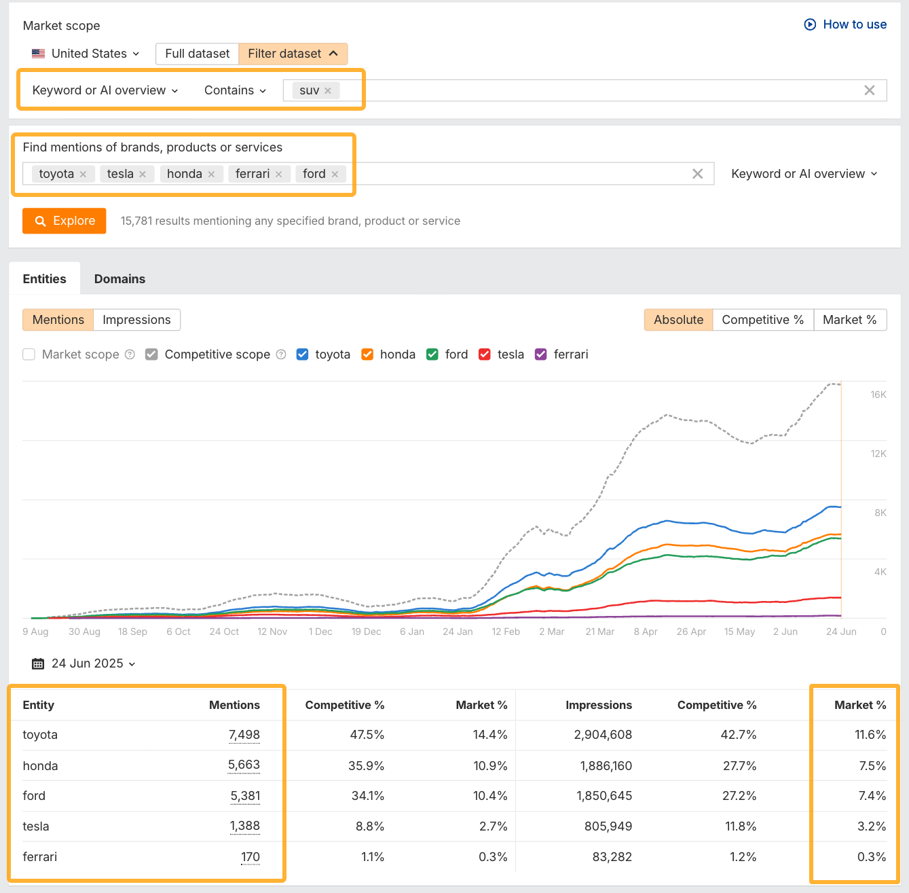Remove the ferrari brand tag
Viewport: 909px width, 893px height.
coord(278,174)
